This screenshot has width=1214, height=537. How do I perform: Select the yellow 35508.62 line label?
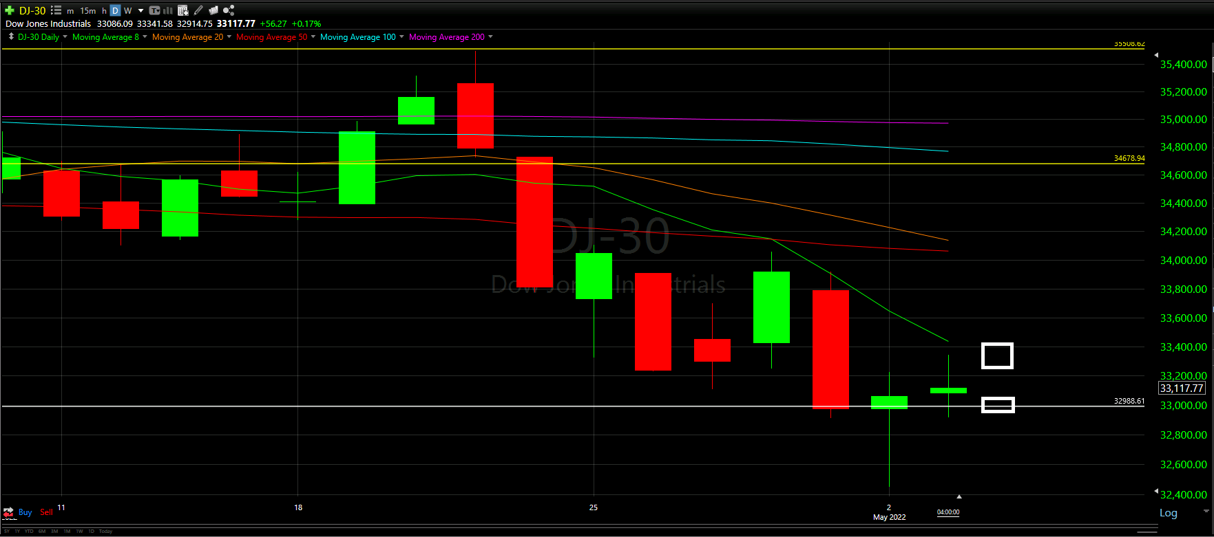click(x=1129, y=44)
